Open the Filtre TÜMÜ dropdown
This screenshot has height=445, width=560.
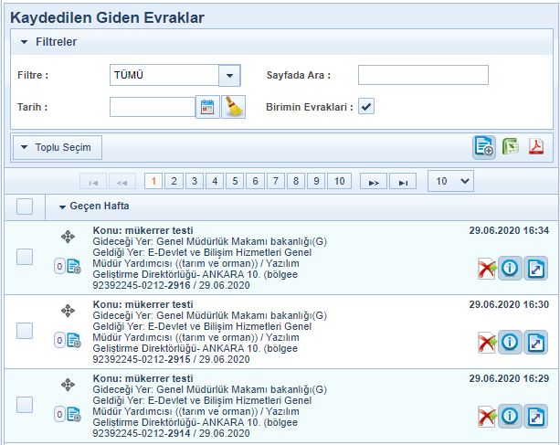point(229,75)
